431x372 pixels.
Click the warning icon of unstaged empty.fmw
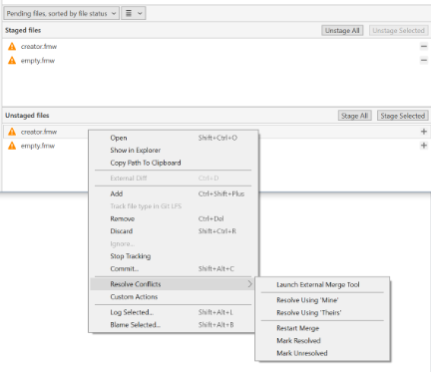click(x=12, y=146)
